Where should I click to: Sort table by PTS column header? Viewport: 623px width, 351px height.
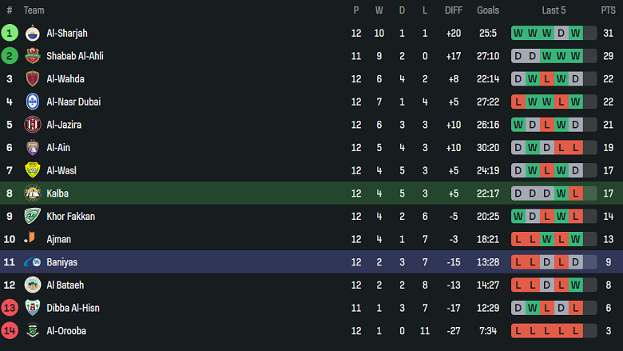[608, 10]
